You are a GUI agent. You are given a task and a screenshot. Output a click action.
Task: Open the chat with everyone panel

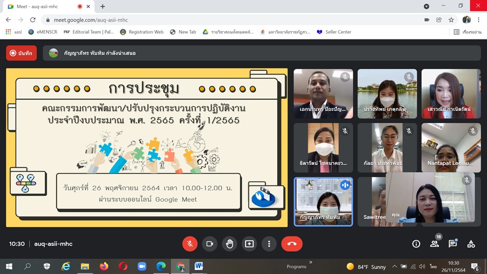pos(452,244)
